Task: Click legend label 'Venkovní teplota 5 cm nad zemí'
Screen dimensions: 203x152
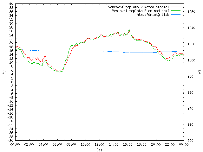Action: [x=141, y=11]
